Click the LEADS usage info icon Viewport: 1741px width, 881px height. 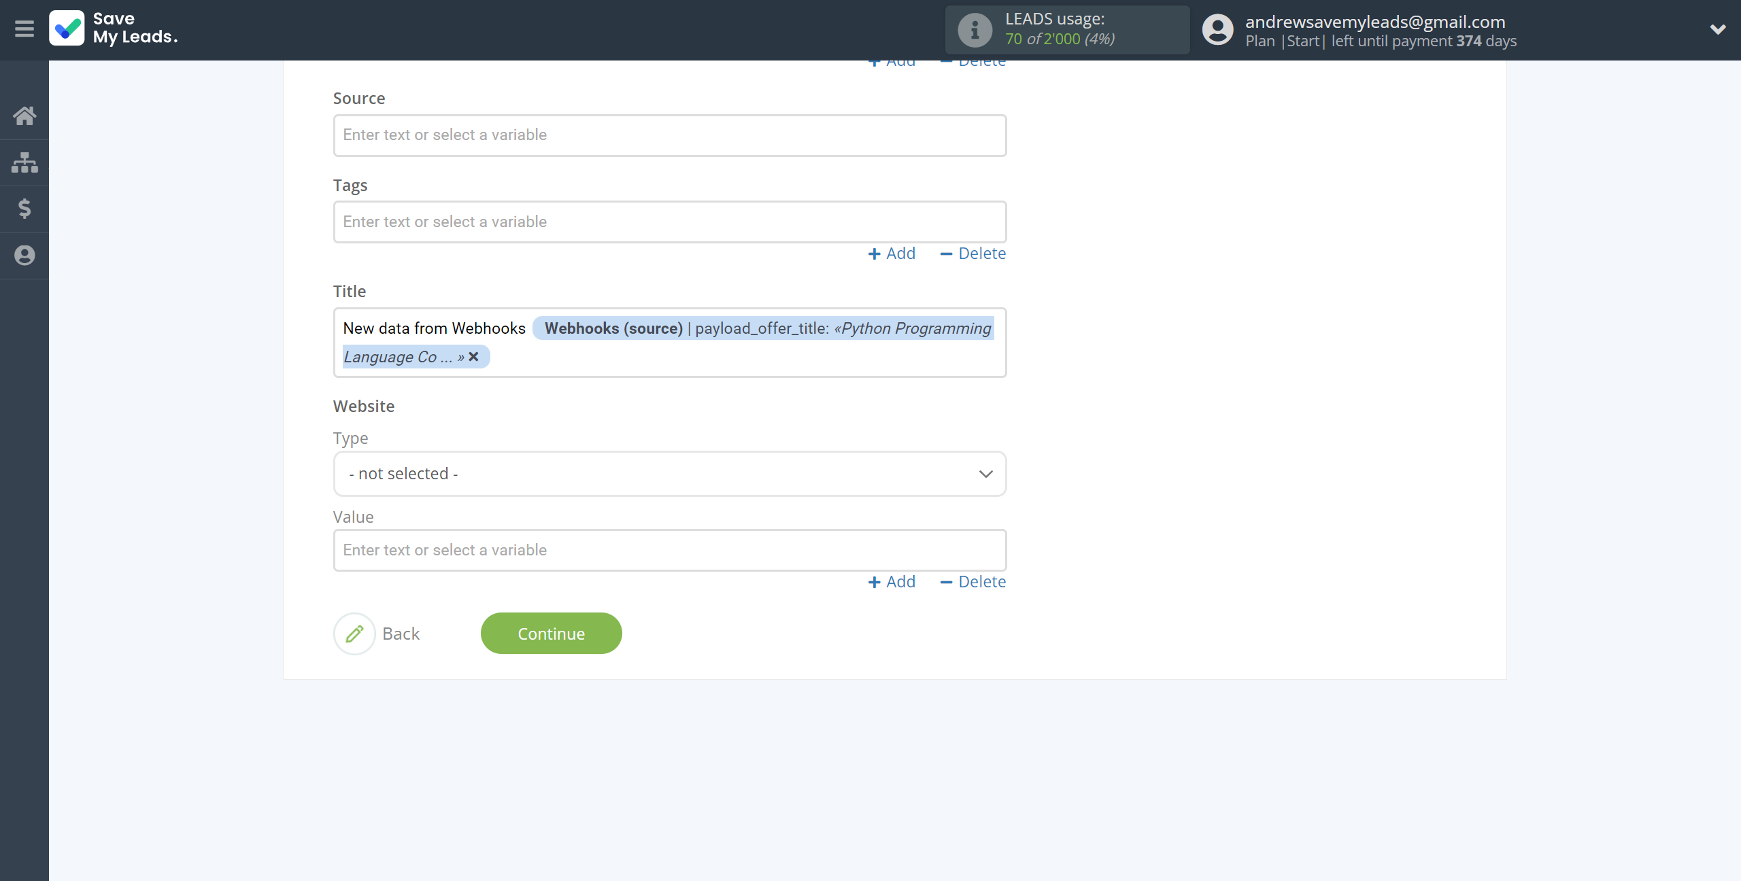973,31
